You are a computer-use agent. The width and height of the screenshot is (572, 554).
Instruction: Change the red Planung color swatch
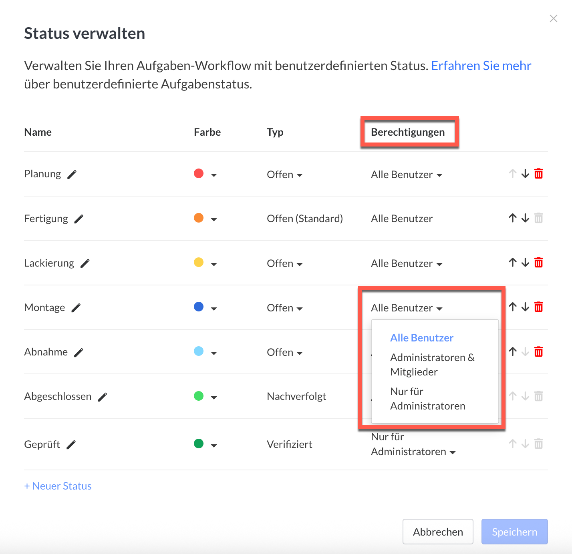(x=205, y=174)
